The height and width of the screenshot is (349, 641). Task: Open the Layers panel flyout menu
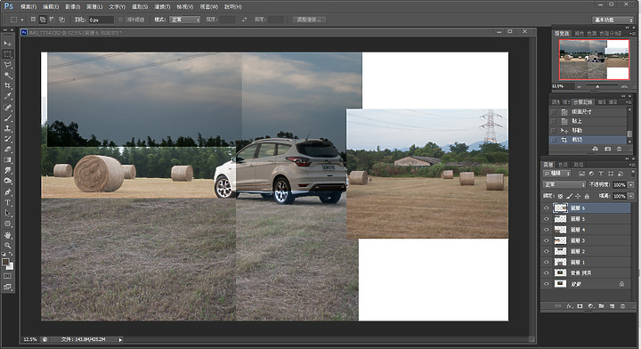(x=631, y=165)
